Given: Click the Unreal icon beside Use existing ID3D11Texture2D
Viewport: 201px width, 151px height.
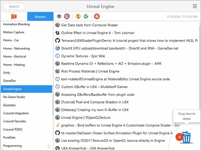Looking at the screenshot, I should (57, 140).
